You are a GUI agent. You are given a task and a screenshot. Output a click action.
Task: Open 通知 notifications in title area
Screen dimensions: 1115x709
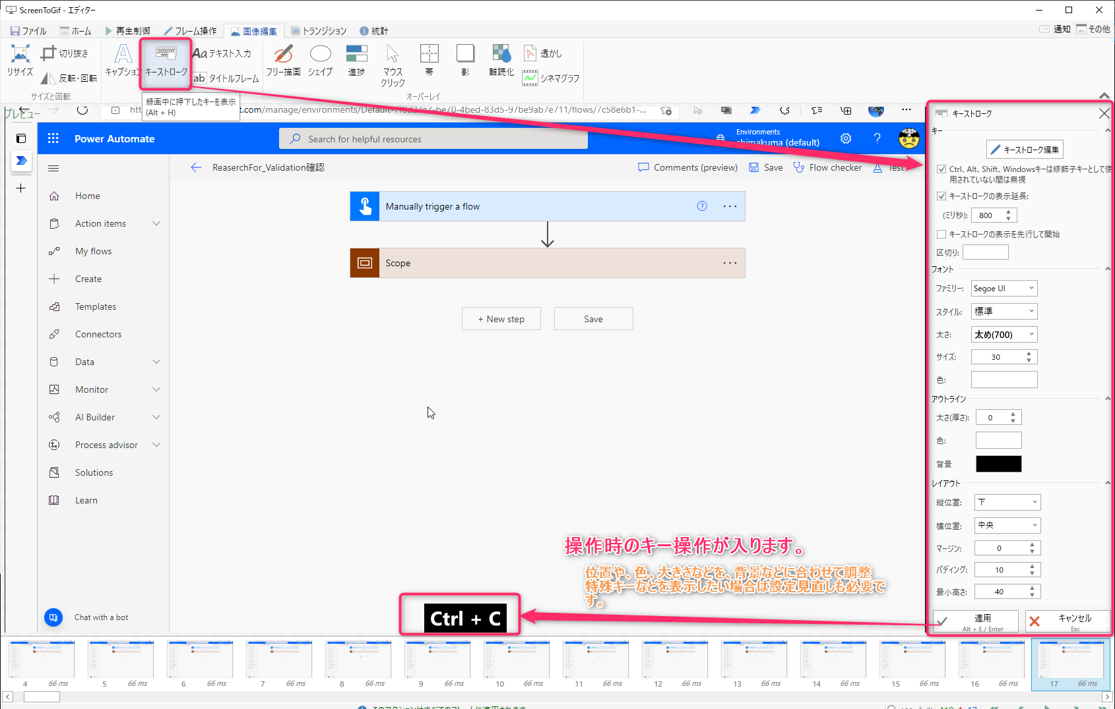pos(1055,29)
